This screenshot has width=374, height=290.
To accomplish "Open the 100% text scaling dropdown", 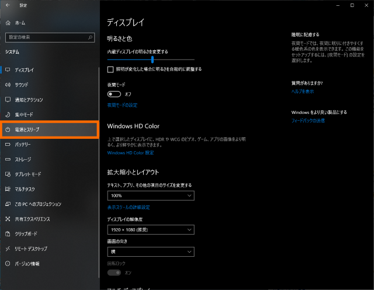I will tap(151, 195).
